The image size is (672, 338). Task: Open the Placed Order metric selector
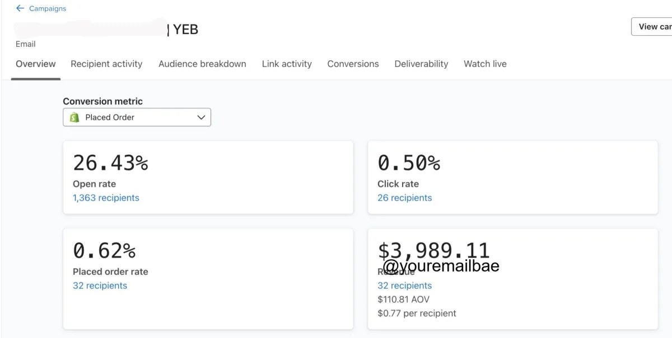coord(137,117)
